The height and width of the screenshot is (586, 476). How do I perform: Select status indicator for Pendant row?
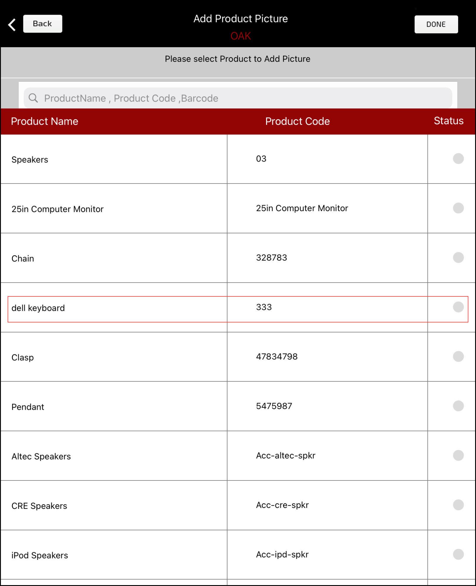coord(458,406)
